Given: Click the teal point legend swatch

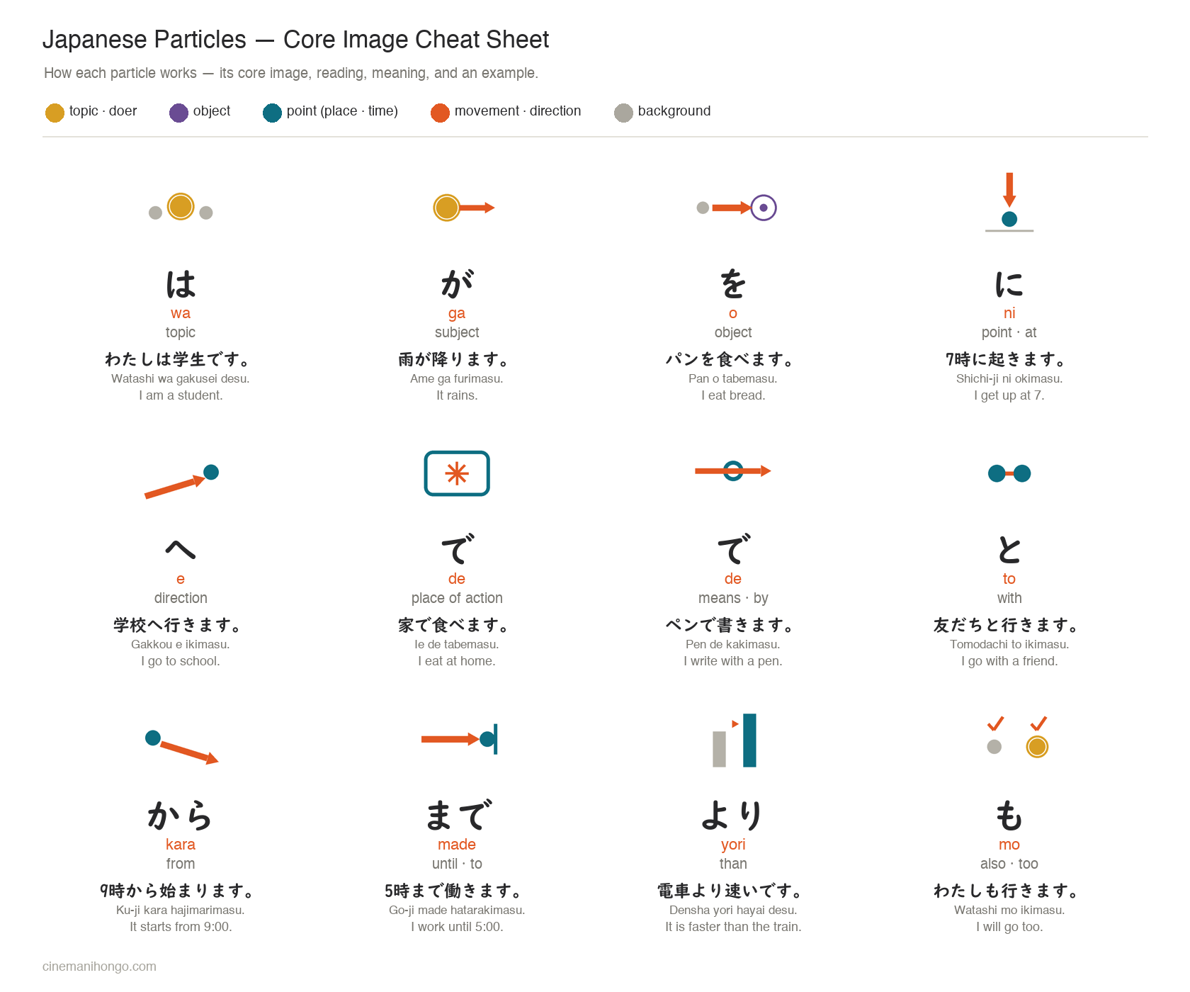Looking at the screenshot, I should click(272, 113).
